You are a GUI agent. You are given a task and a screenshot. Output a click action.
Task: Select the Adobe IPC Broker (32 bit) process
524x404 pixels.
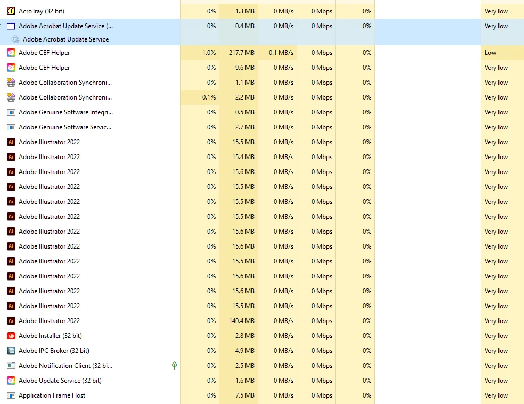tap(54, 351)
